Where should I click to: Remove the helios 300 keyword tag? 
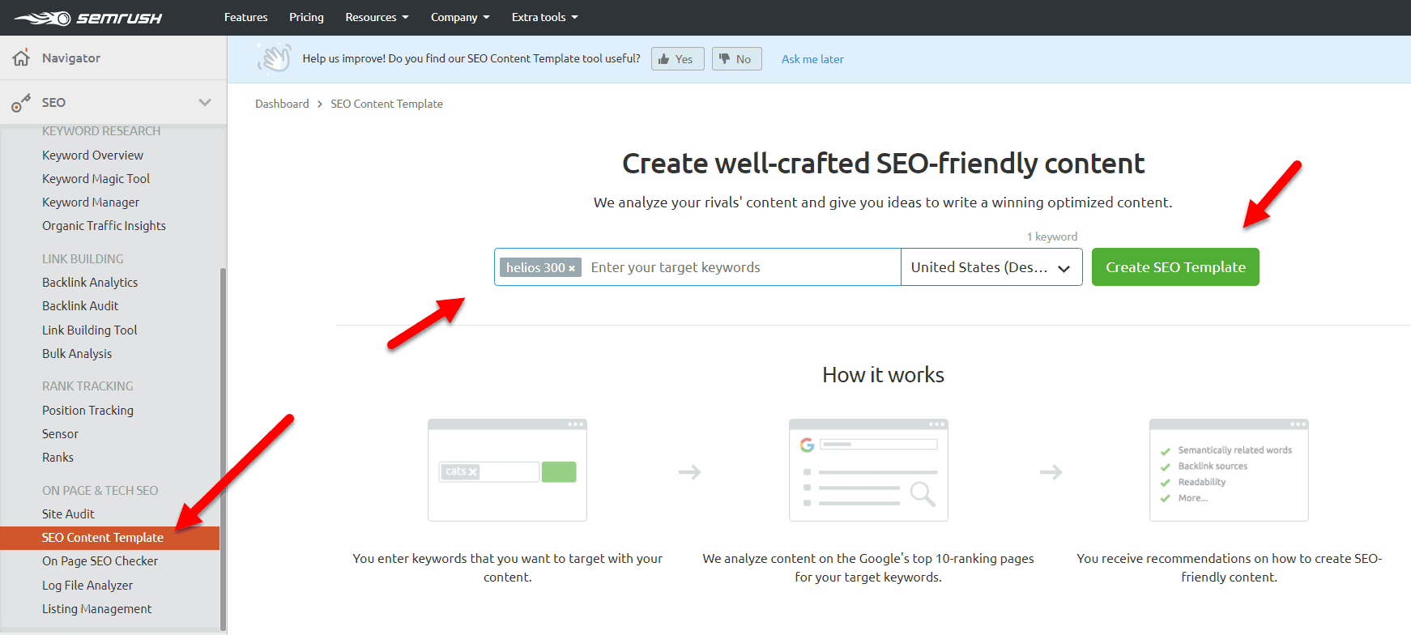(x=572, y=268)
